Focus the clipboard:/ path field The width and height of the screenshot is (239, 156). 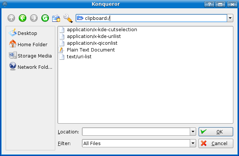(151, 18)
